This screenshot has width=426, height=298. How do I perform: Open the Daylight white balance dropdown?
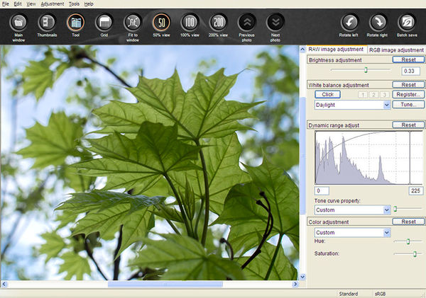point(387,105)
